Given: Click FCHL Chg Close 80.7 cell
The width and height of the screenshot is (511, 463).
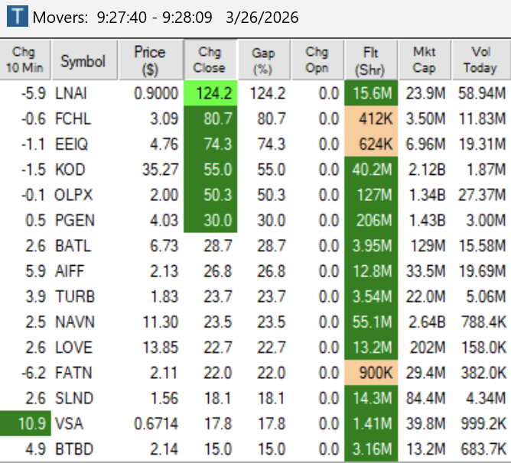Looking at the screenshot, I should click(x=210, y=119).
